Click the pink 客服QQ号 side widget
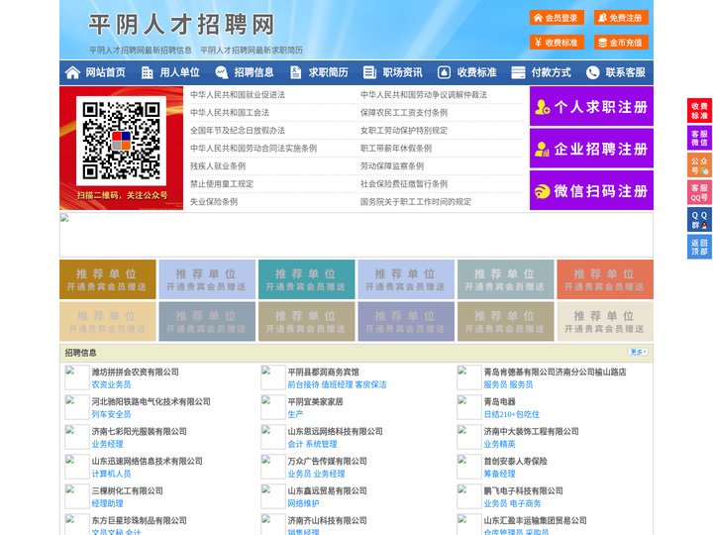Viewport: 713px width, 535px height. pos(699,192)
